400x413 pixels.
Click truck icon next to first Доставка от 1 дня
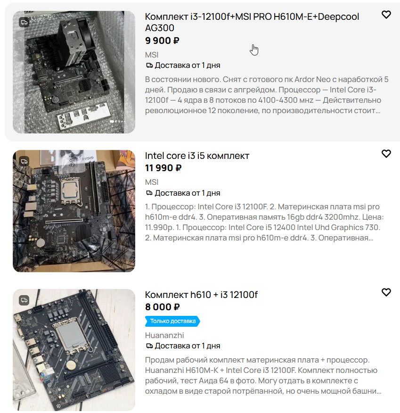click(149, 66)
